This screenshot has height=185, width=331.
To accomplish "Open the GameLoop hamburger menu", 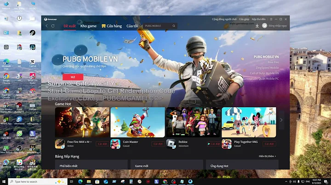I will click(271, 19).
